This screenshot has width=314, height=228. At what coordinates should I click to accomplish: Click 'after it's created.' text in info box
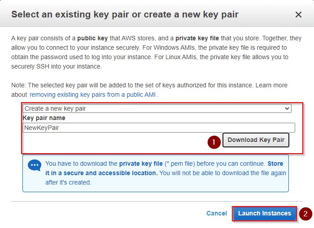68,182
